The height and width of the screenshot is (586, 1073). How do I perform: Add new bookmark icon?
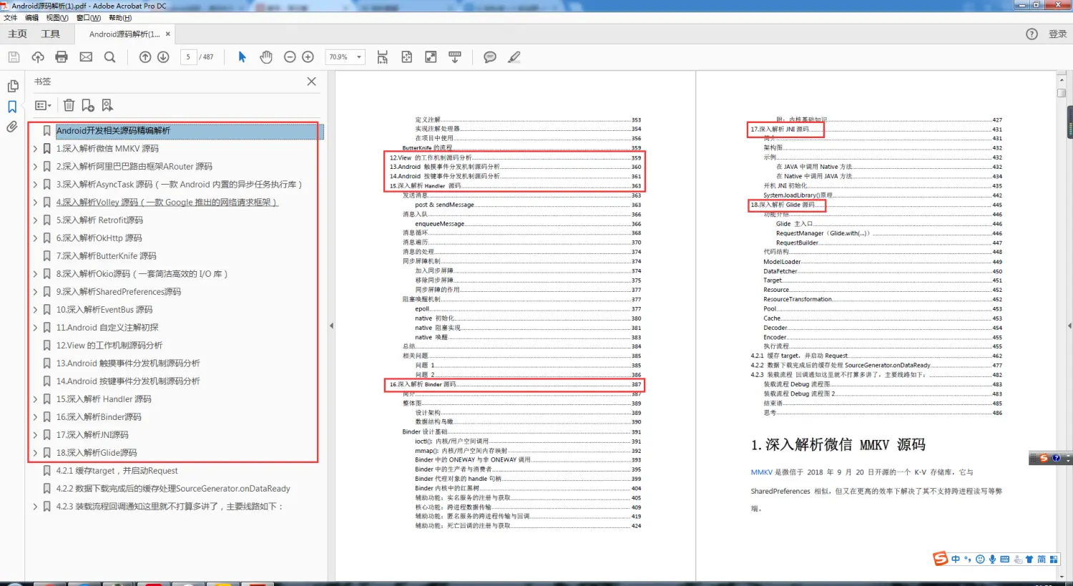tap(88, 105)
